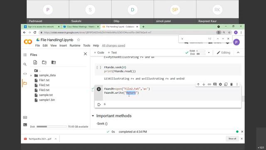The width and height of the screenshot is (266, 150).
Task: Open the browser zoom indicator
Action: [224, 32]
